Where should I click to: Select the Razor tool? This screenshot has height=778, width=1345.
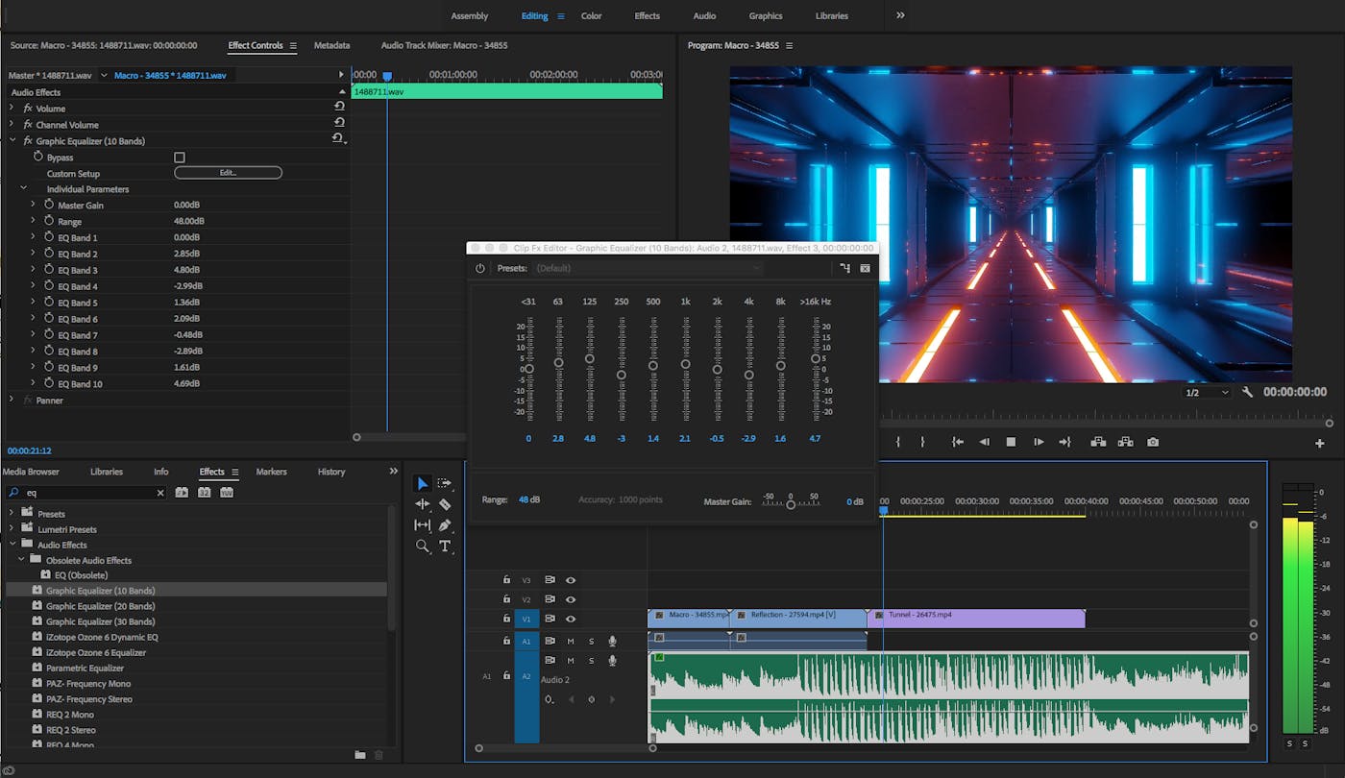tap(445, 504)
